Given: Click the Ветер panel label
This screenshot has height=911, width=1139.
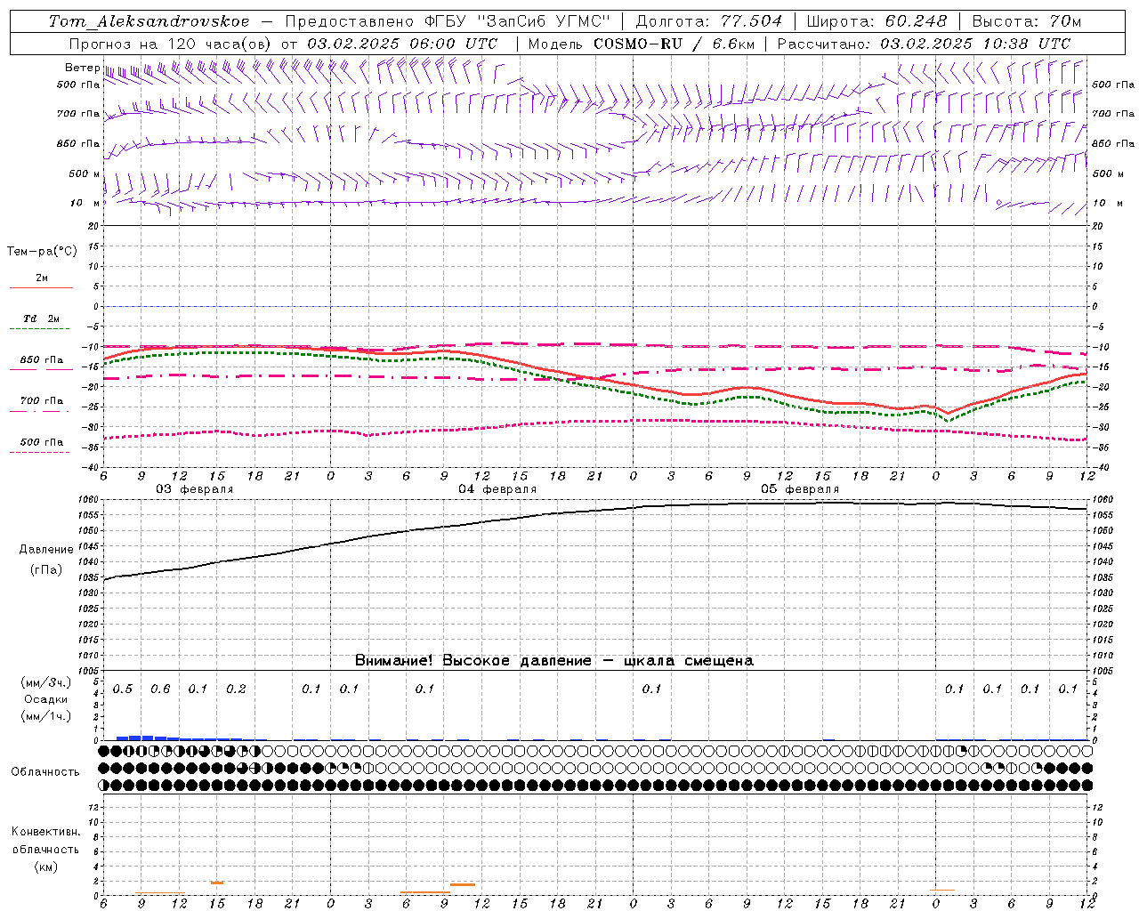Looking at the screenshot, I should coord(82,68).
